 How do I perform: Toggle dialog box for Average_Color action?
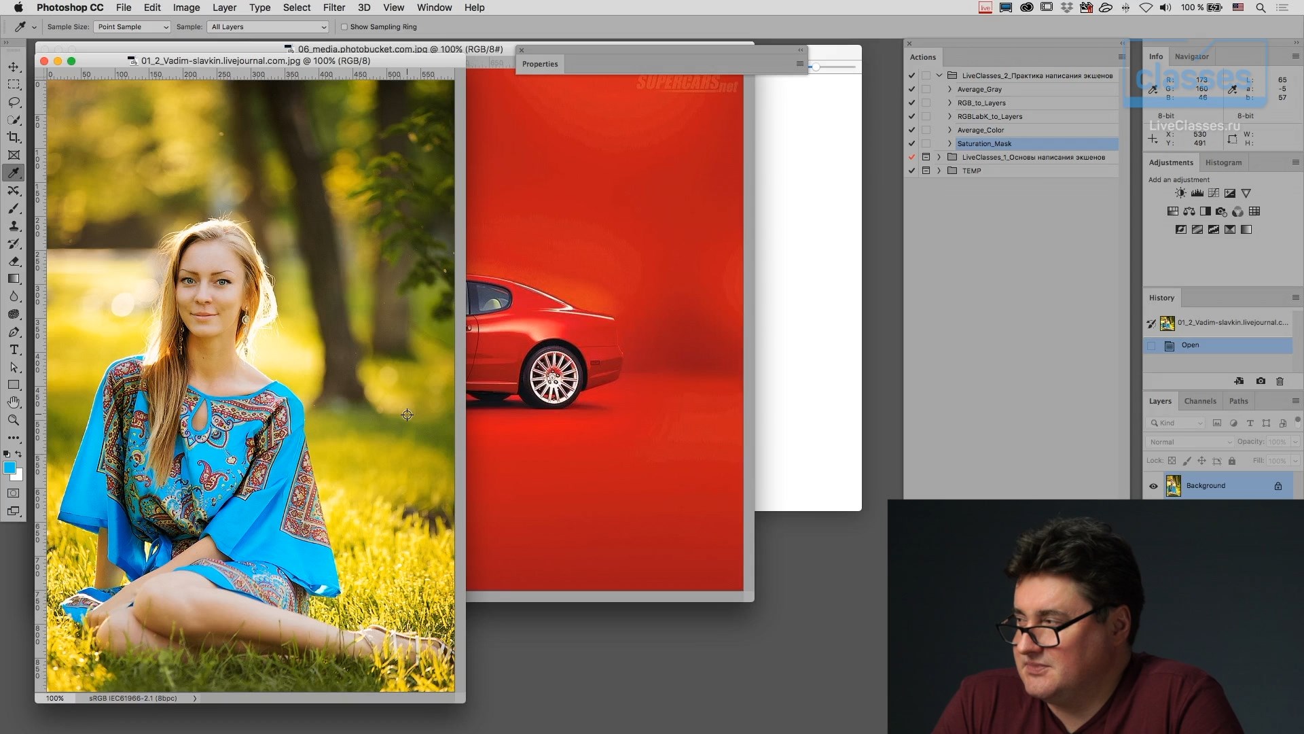click(x=926, y=130)
